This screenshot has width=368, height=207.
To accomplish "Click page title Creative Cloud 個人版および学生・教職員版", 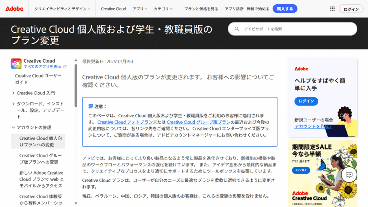I will pyautogui.click(x=111, y=35).
